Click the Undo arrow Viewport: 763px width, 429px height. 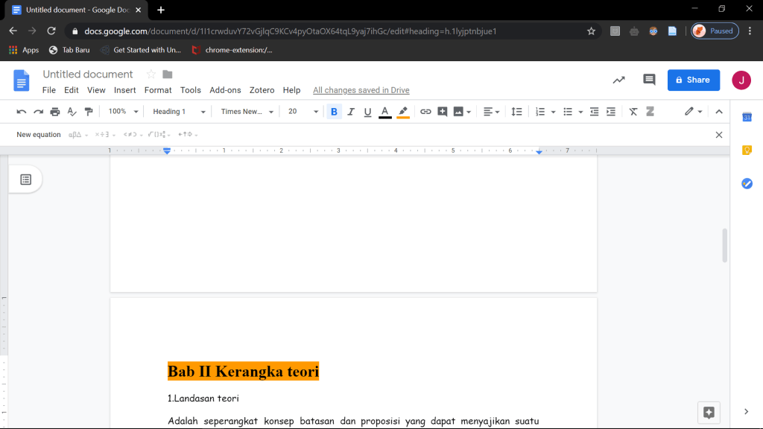(x=22, y=112)
